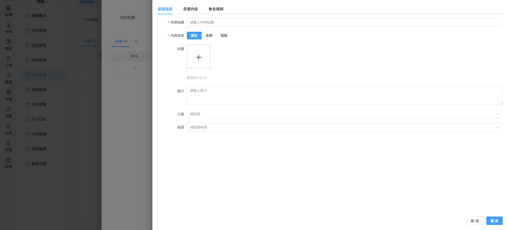Click the 序号 column header
The height and width of the screenshot is (230, 508).
(x=134, y=56)
